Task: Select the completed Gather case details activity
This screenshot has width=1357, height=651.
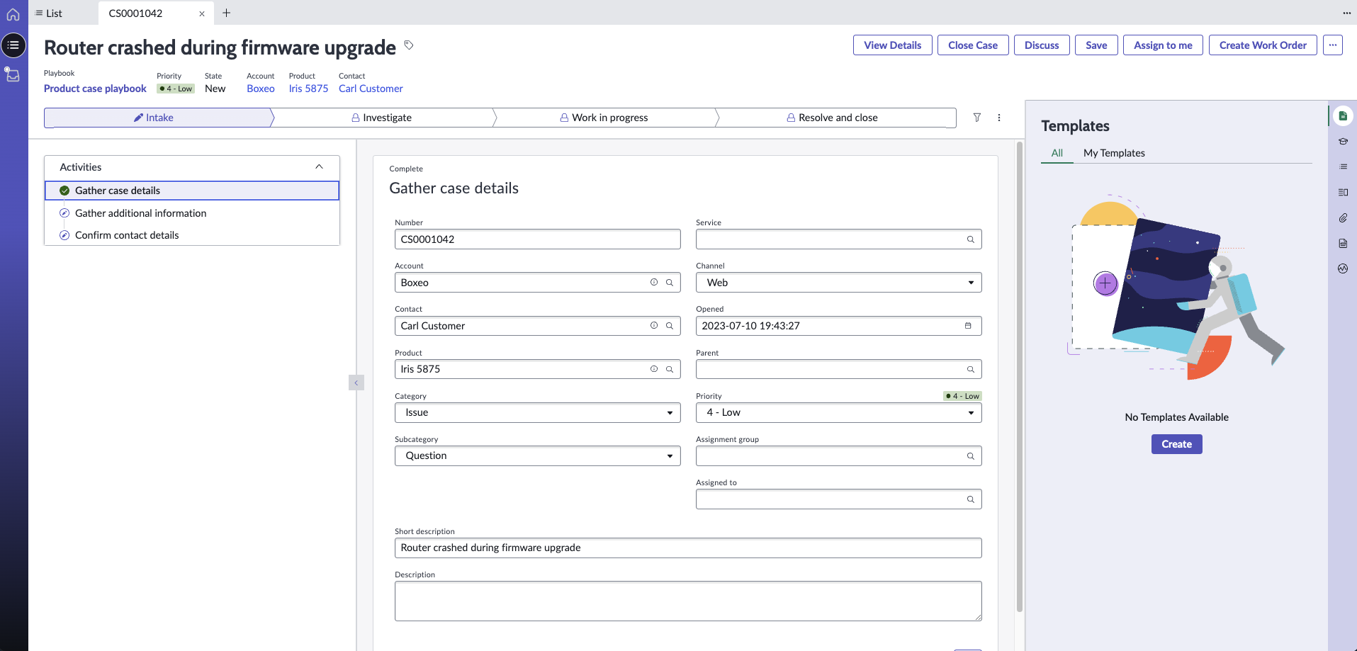Action: 118,190
